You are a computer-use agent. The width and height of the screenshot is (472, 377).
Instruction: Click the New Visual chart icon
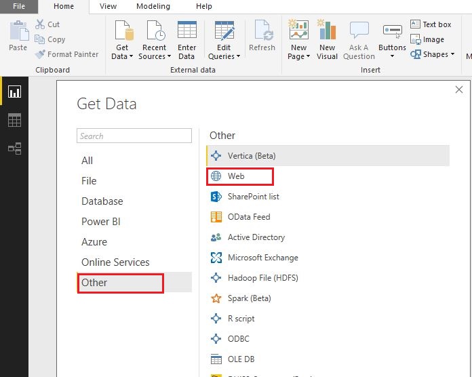click(x=327, y=31)
